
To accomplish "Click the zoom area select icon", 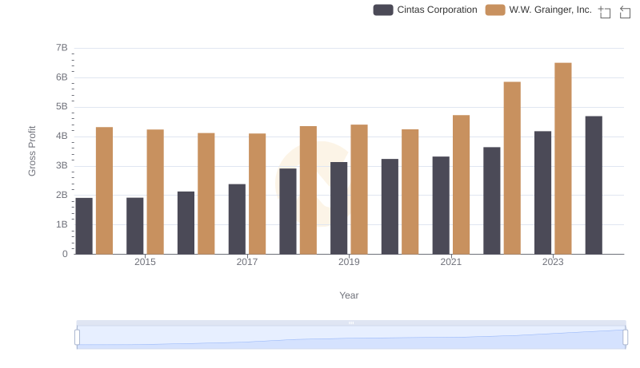I will coord(605,12).
